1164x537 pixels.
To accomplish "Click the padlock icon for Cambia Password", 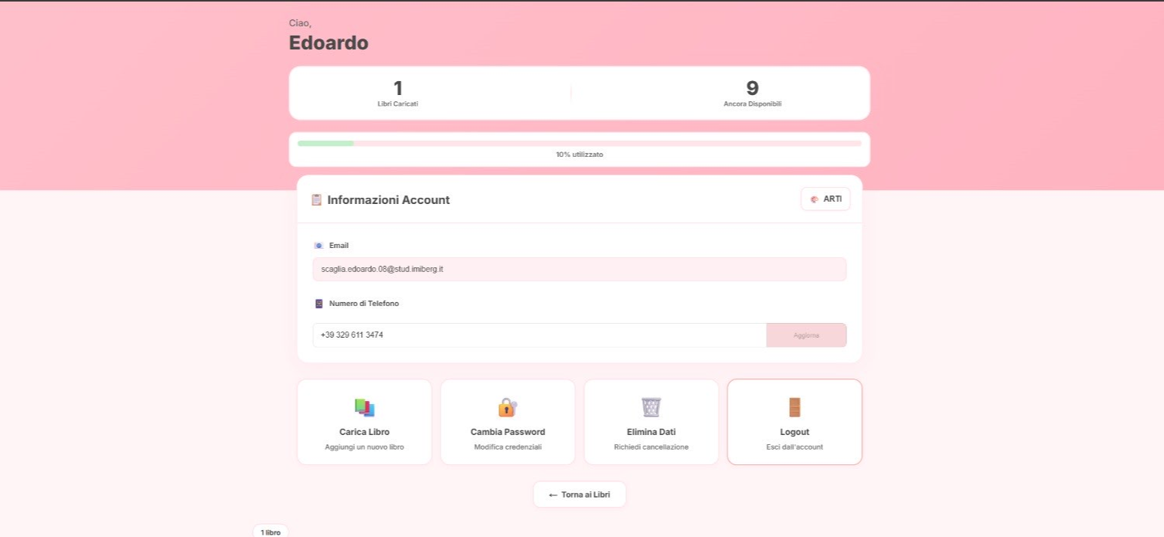I will click(507, 407).
